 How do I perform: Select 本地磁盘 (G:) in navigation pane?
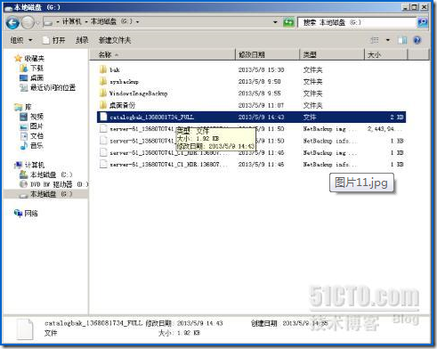(46, 194)
